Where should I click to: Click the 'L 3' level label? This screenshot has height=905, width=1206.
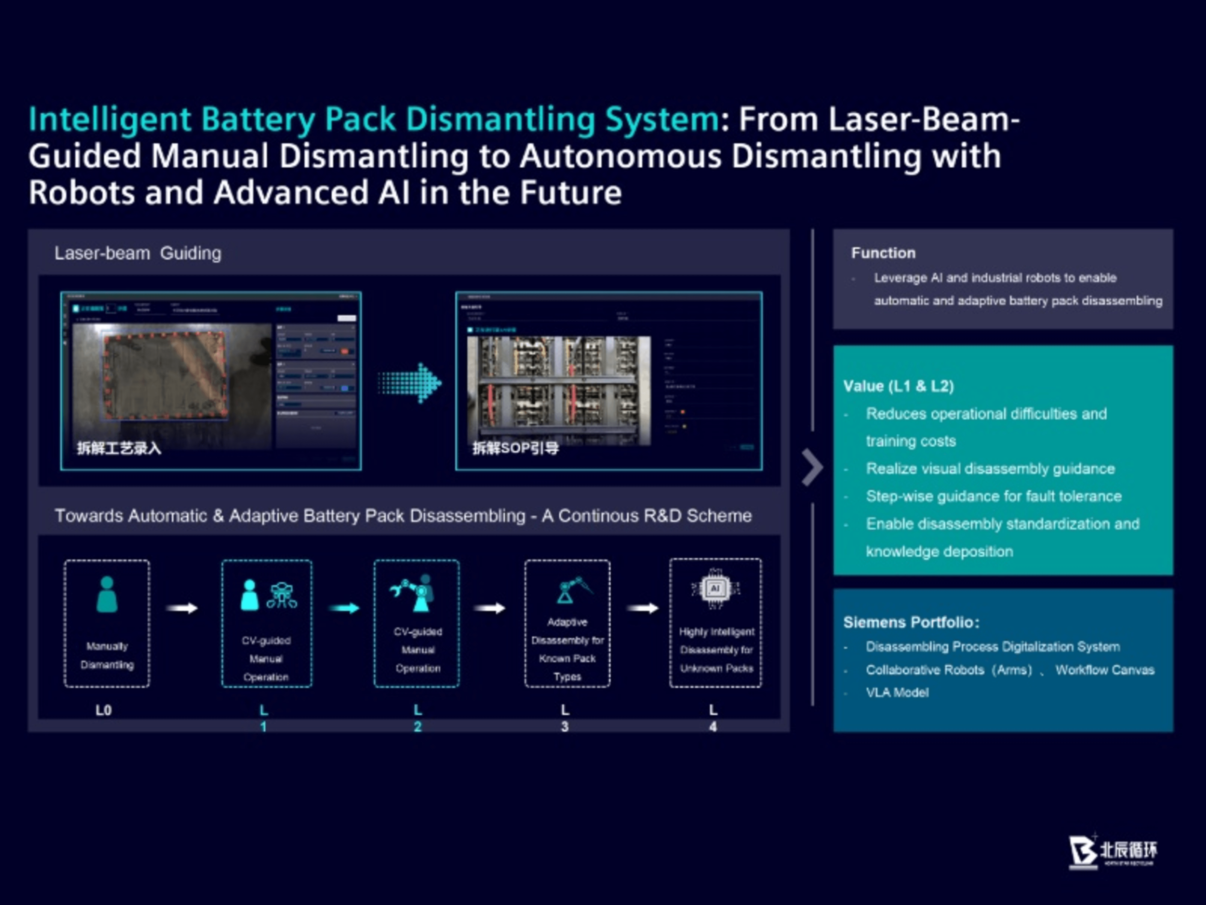(x=565, y=718)
